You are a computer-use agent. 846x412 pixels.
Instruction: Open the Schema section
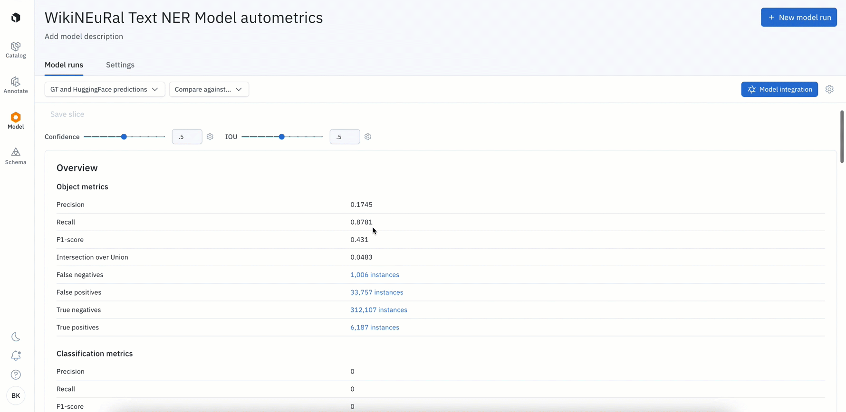click(x=16, y=156)
